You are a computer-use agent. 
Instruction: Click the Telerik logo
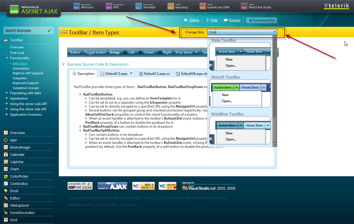click(336, 6)
